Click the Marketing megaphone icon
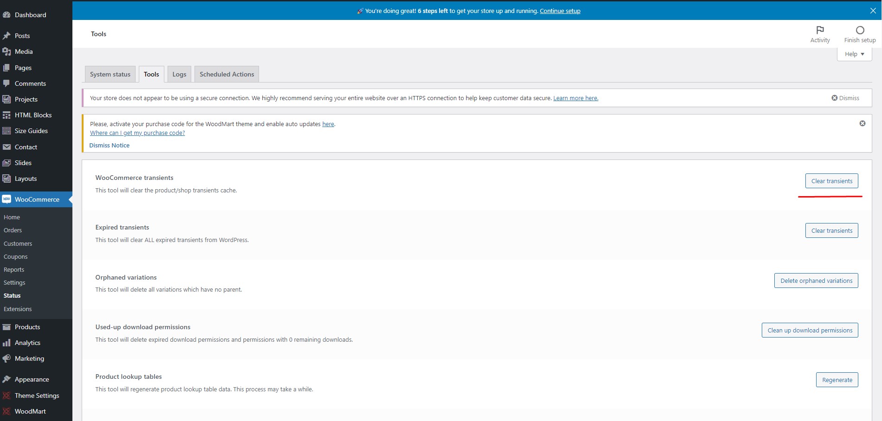882x421 pixels. (6, 358)
